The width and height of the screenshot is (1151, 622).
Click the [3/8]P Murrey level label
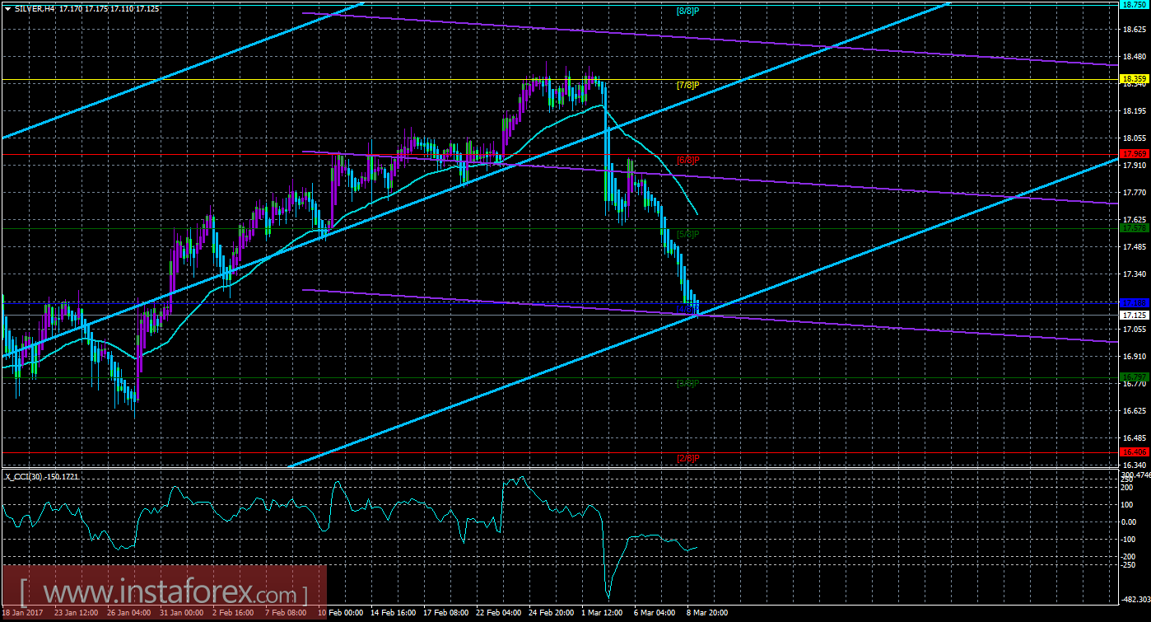(x=687, y=383)
